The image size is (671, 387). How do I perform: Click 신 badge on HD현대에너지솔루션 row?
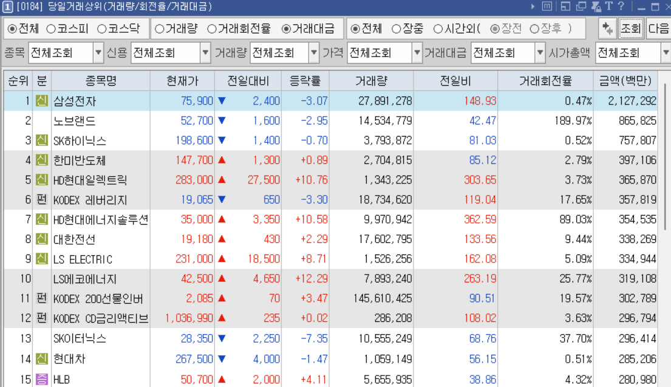click(x=41, y=219)
